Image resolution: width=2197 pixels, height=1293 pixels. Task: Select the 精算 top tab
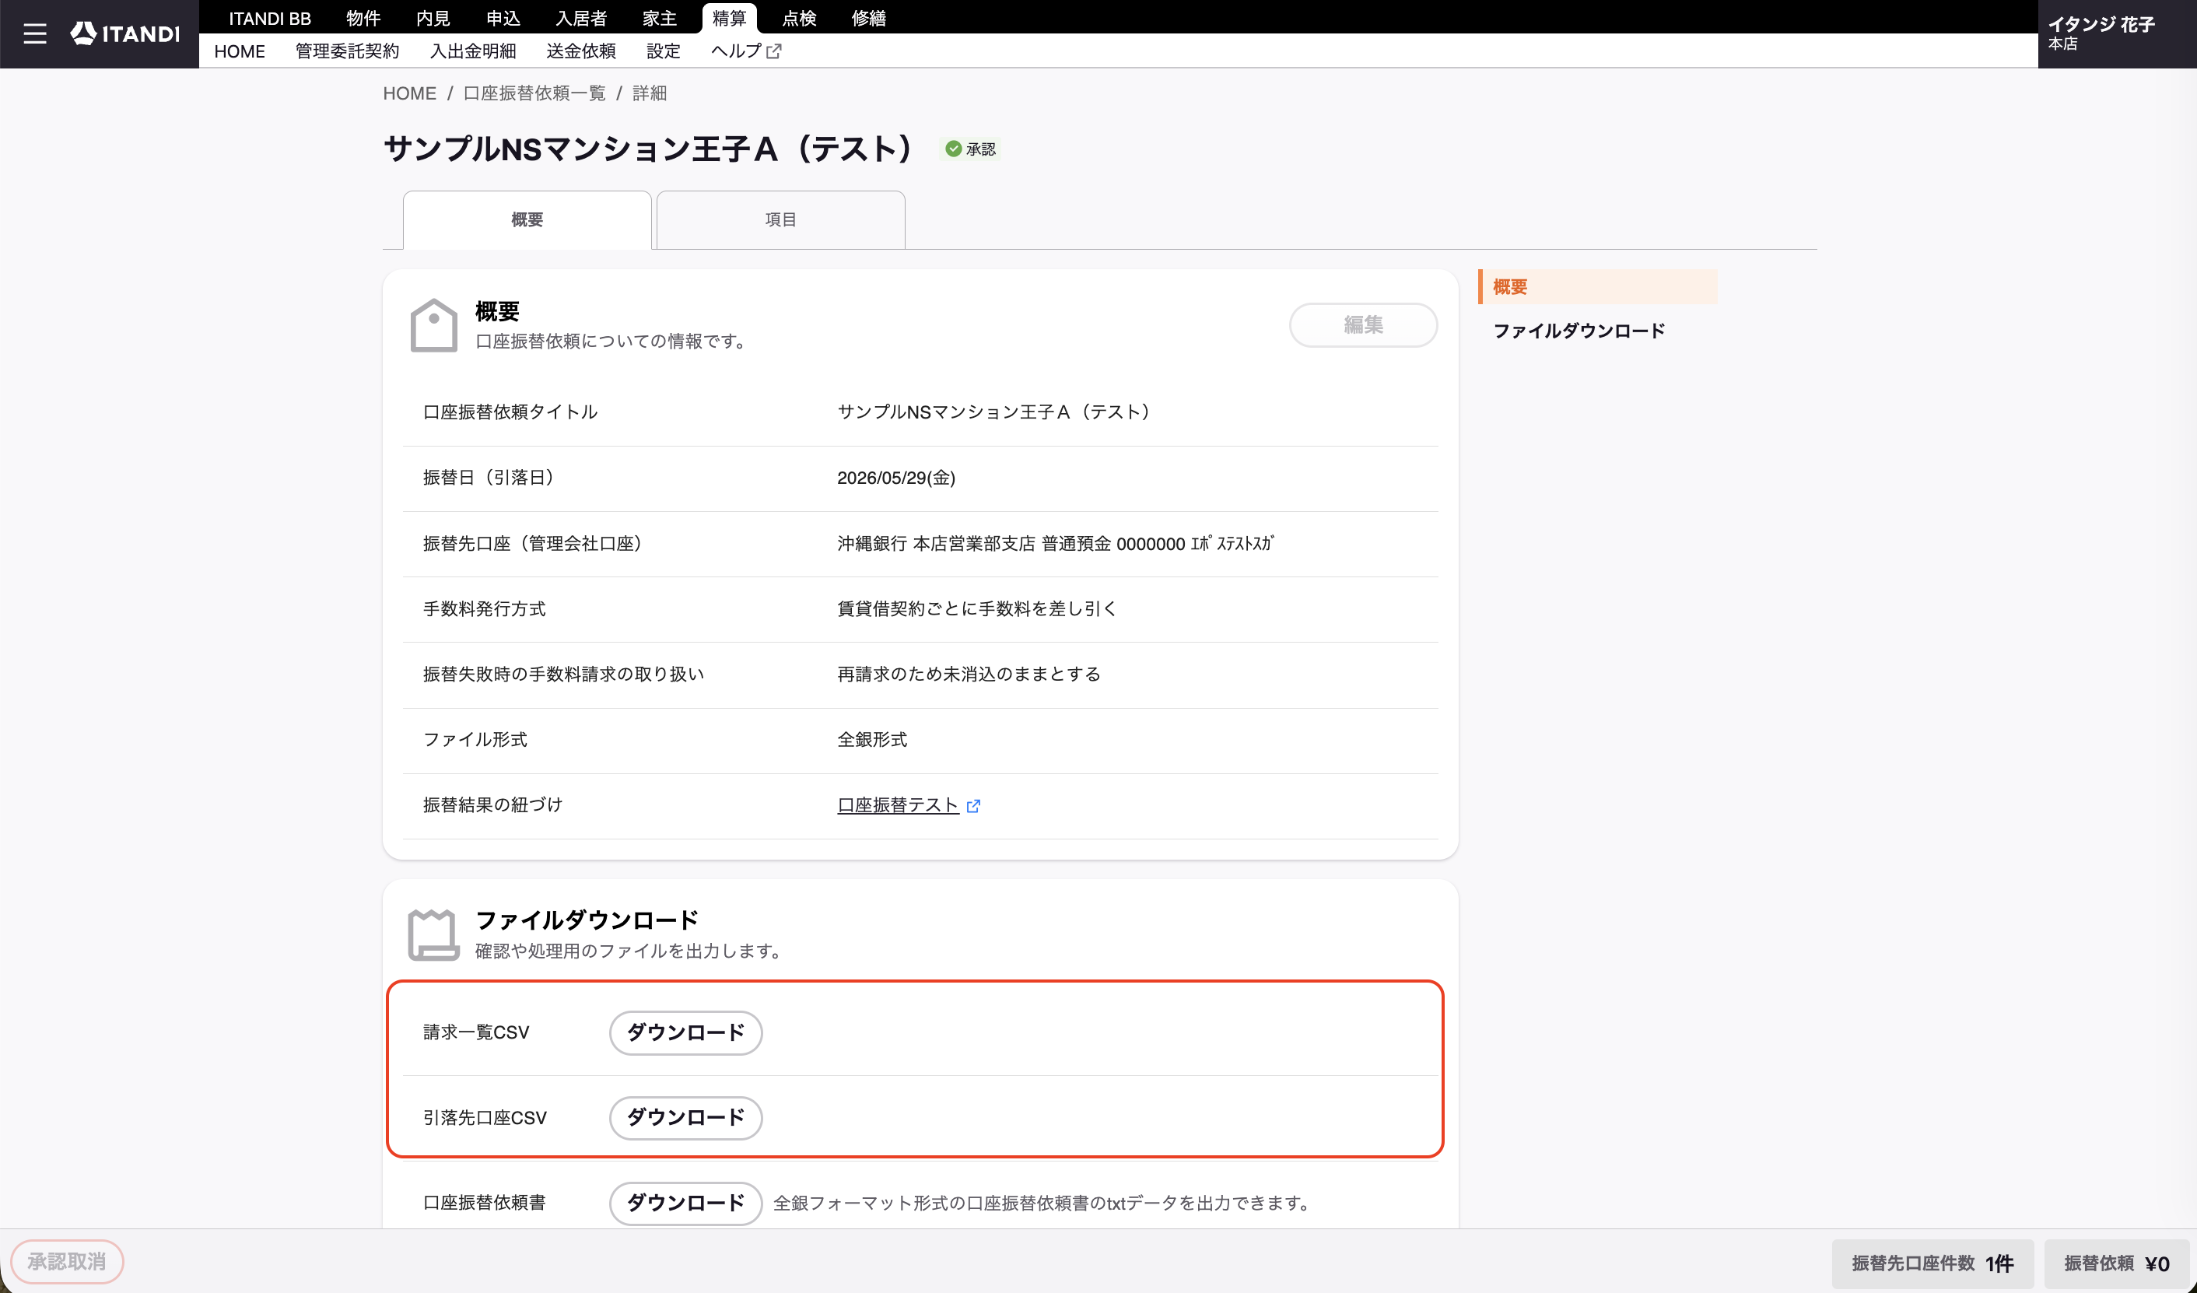(730, 19)
